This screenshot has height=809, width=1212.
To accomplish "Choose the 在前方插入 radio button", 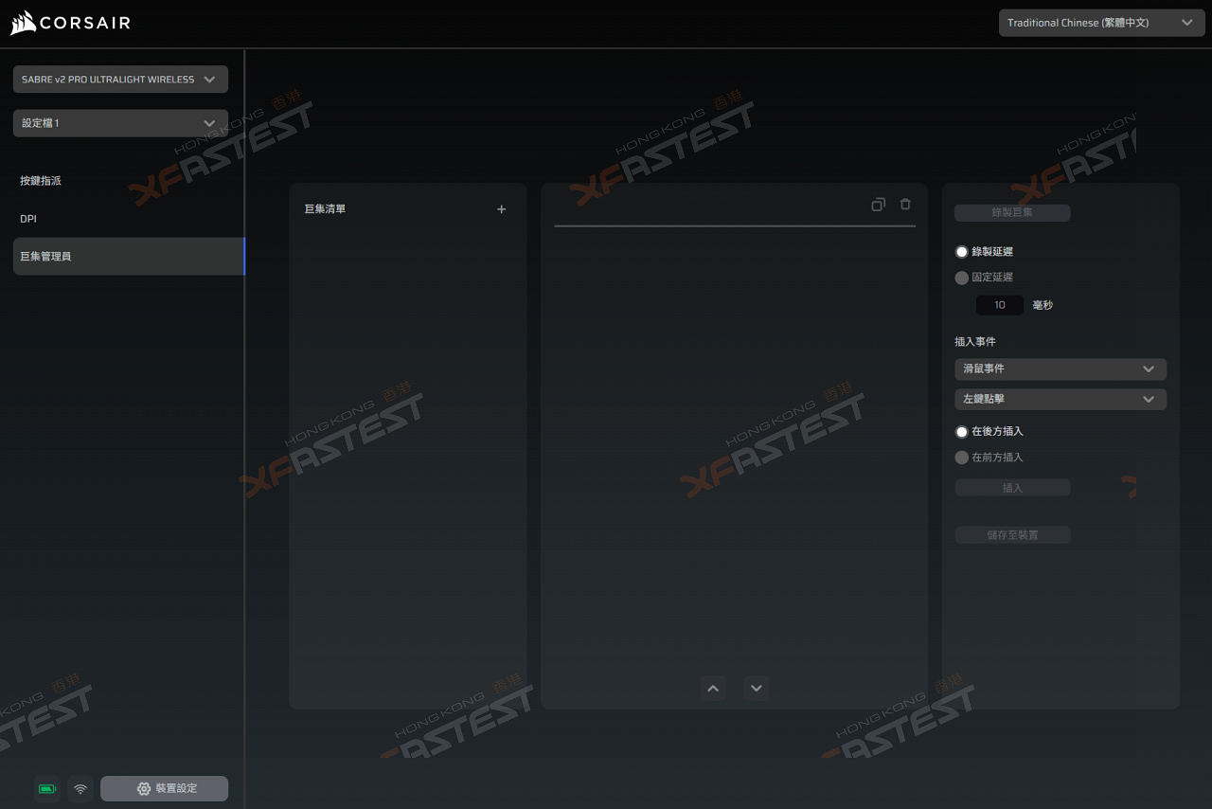I will [x=962, y=458].
